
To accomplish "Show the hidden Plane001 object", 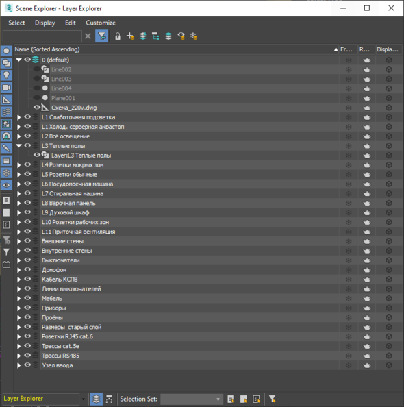I will click(37, 98).
